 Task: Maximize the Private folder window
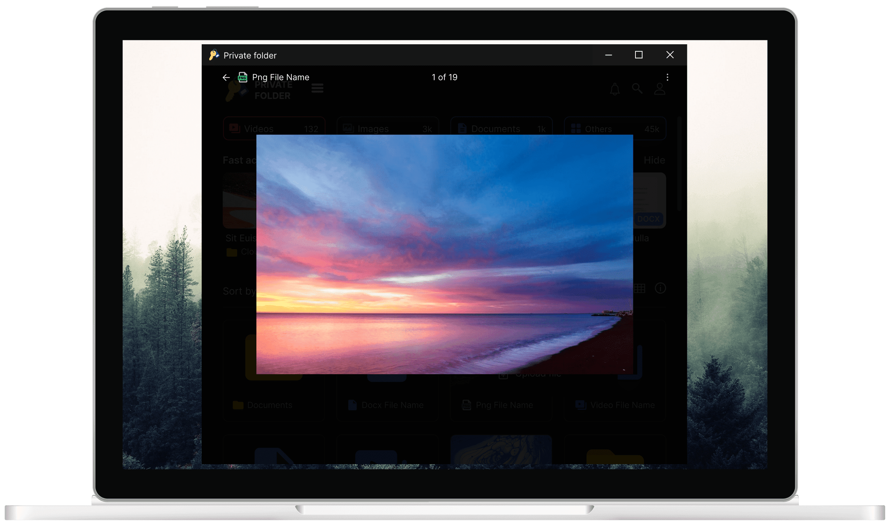tap(639, 55)
